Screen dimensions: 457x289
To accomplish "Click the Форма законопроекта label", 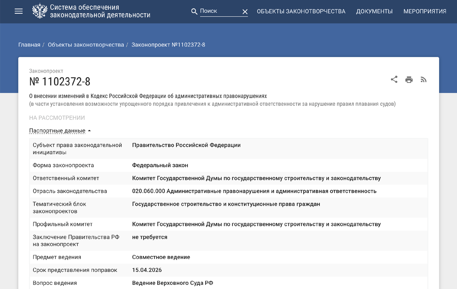I will pyautogui.click(x=63, y=165).
